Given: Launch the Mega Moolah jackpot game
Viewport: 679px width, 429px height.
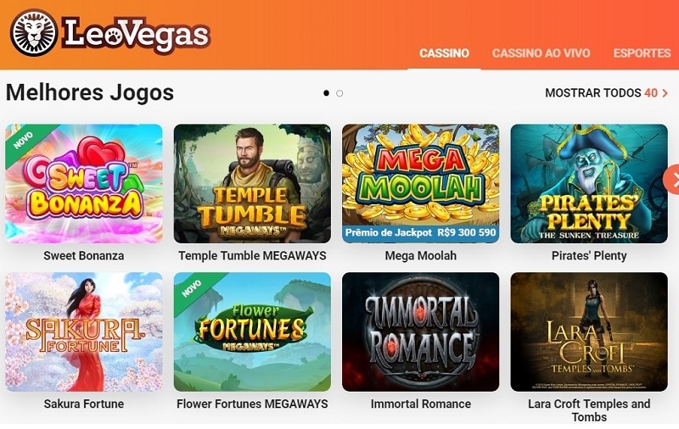Looking at the screenshot, I should click(420, 183).
